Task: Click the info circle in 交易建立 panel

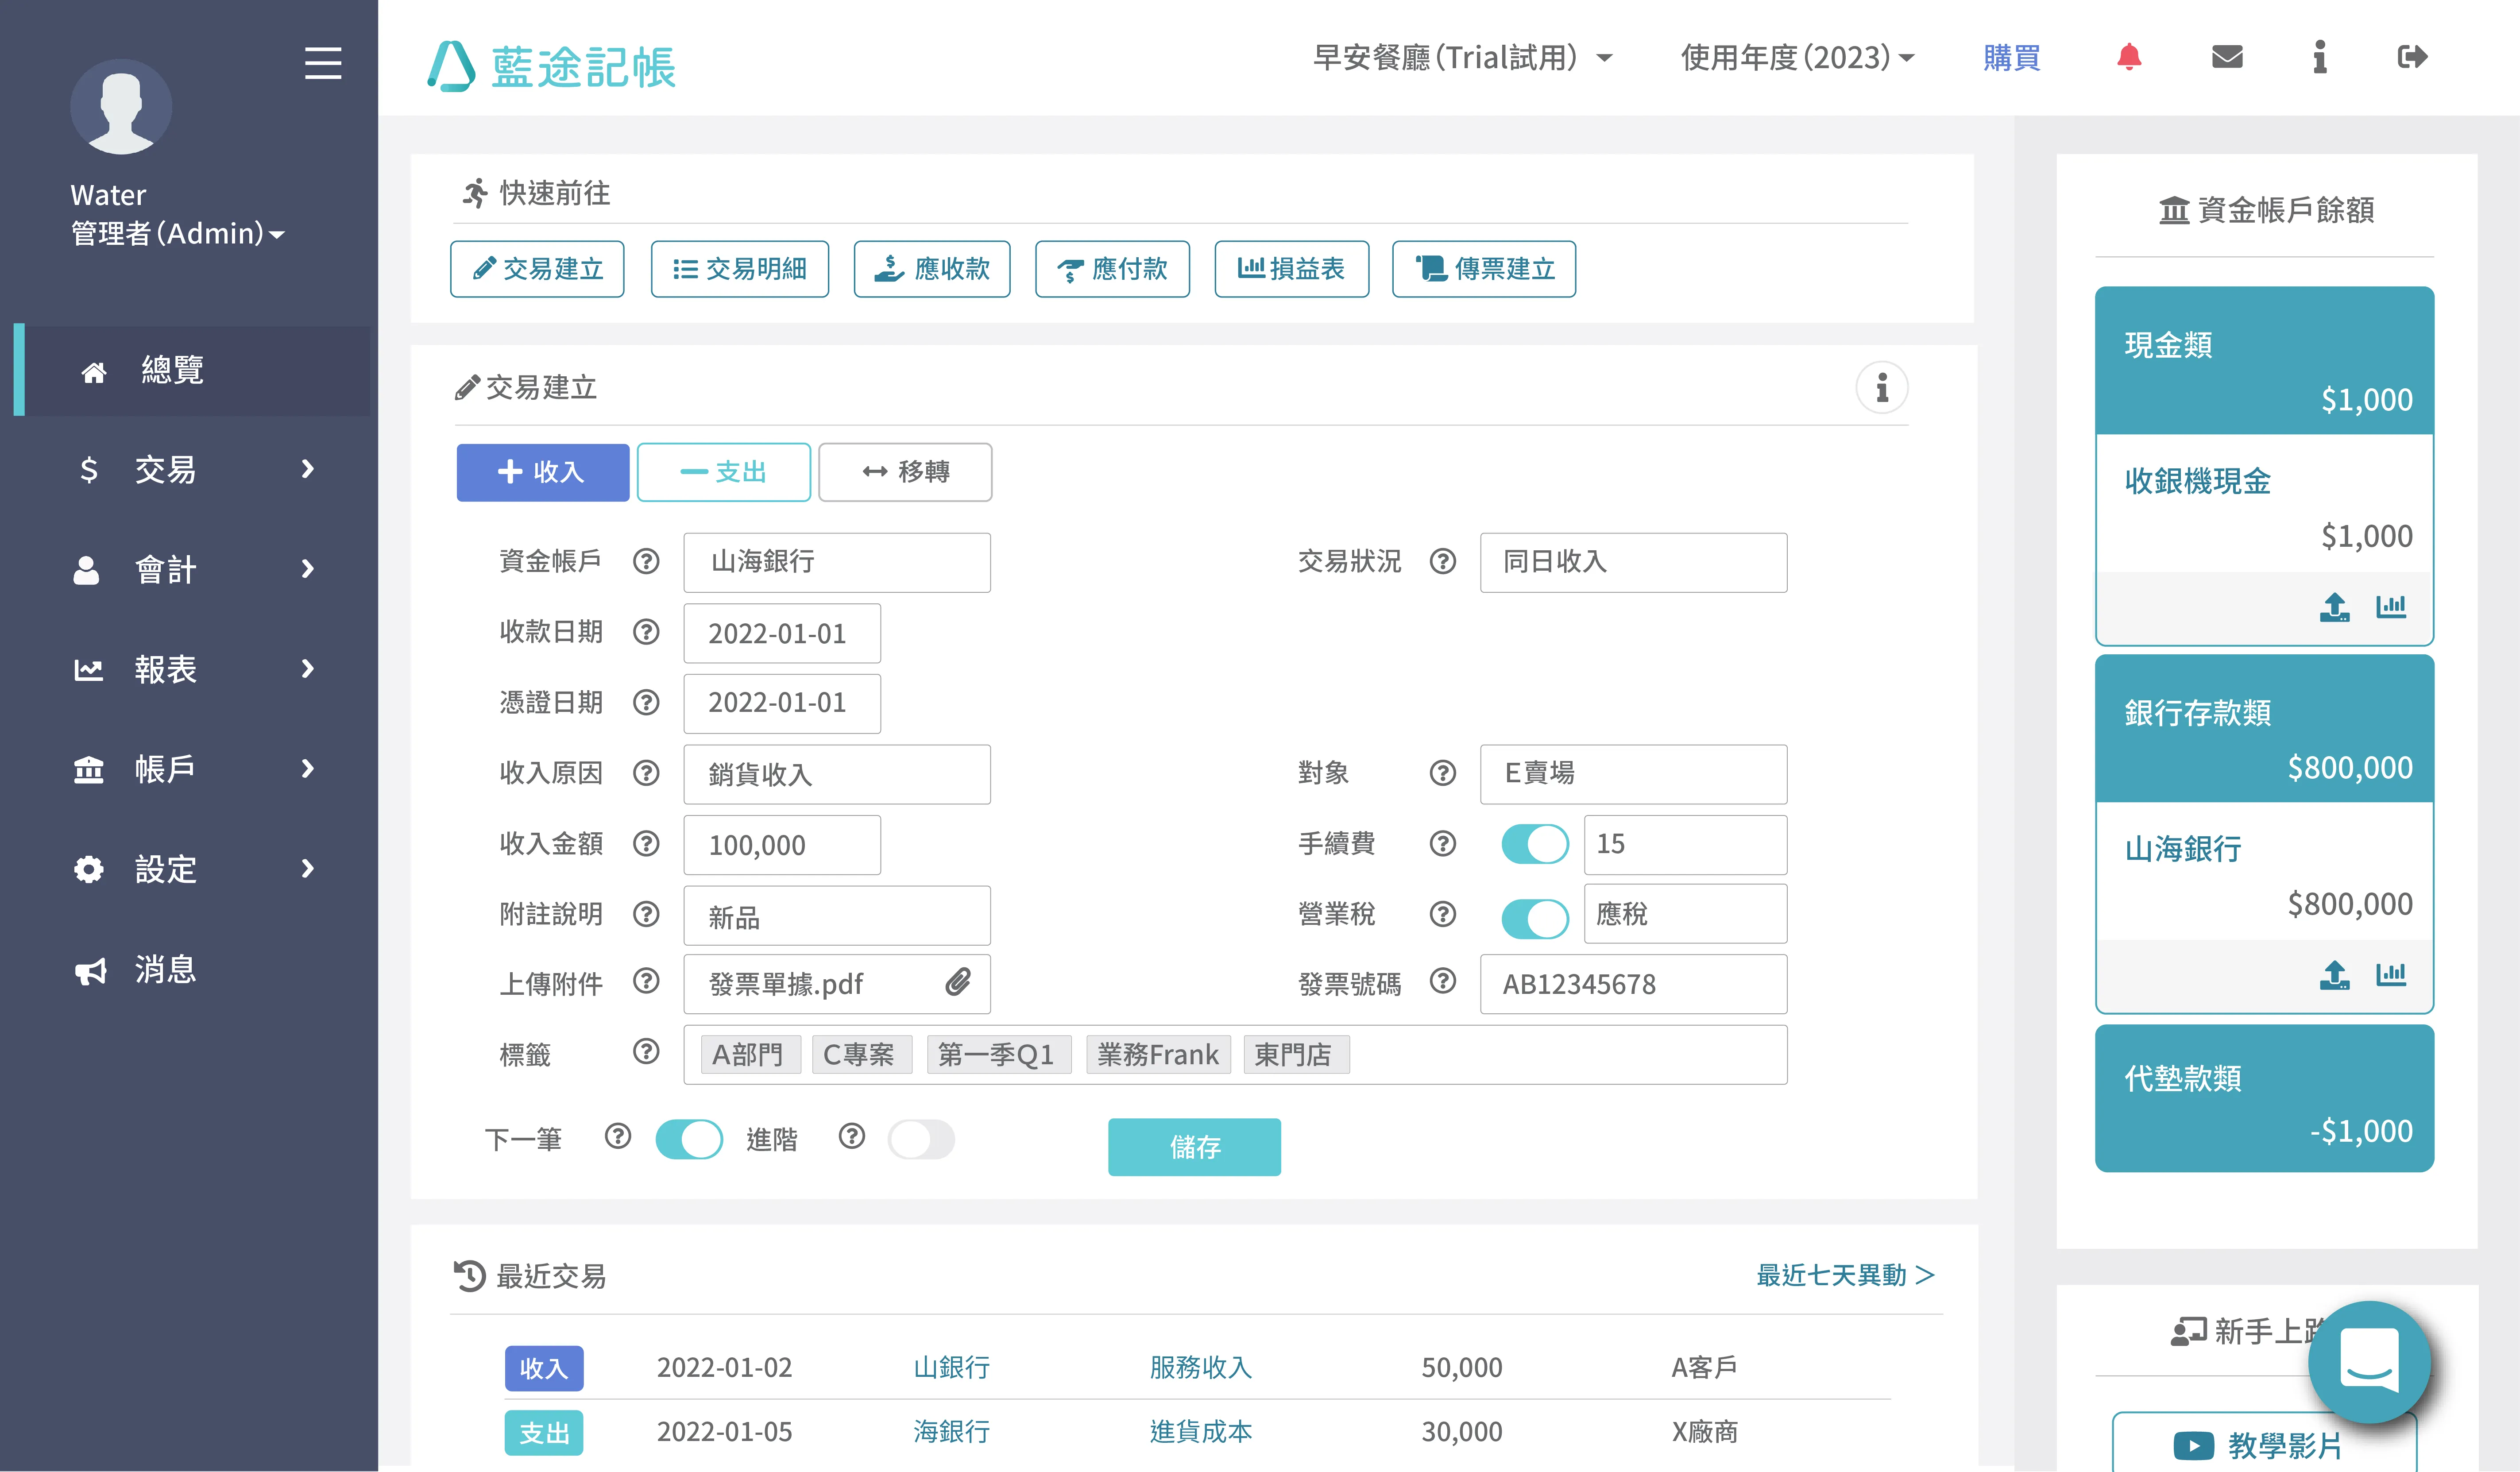Action: (x=1882, y=387)
